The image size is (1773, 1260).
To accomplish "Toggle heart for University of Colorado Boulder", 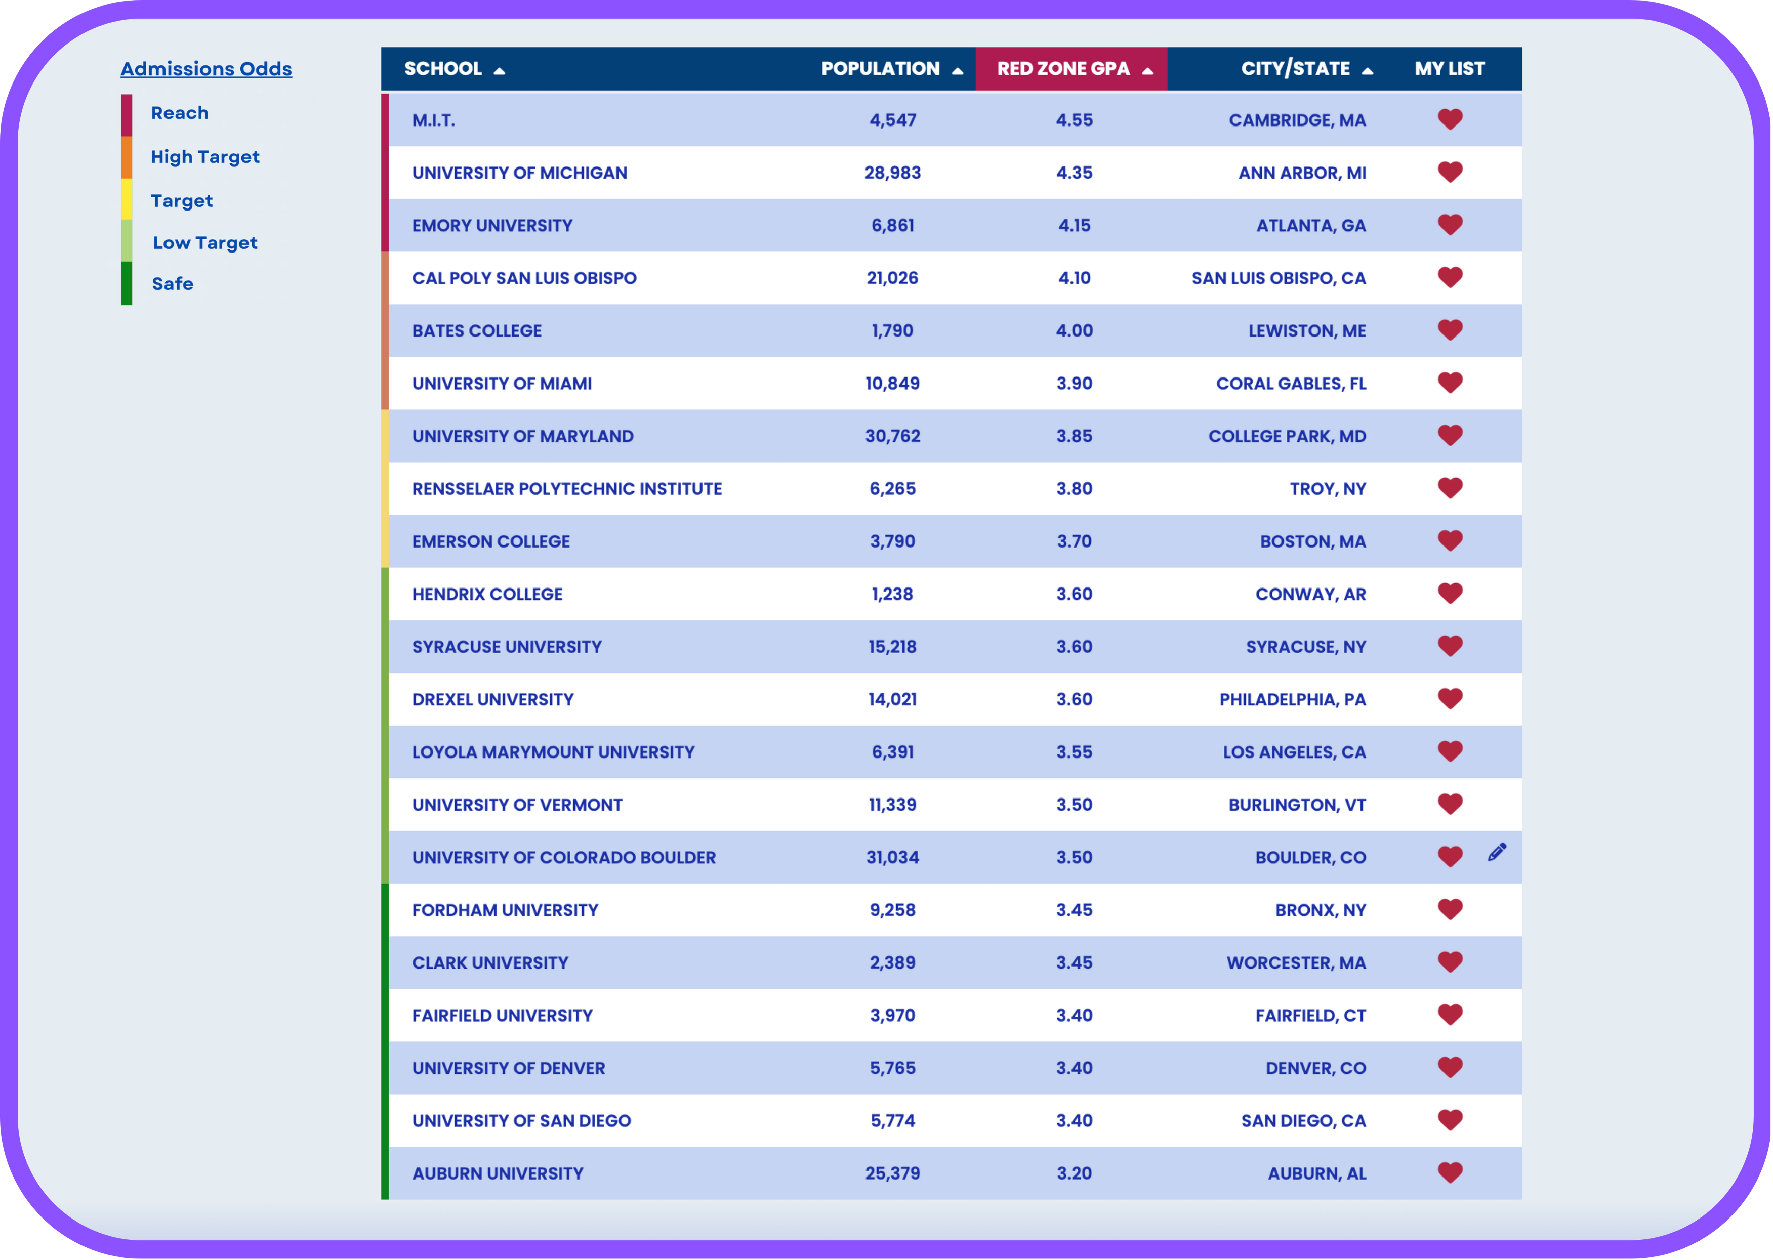I will click(1450, 857).
